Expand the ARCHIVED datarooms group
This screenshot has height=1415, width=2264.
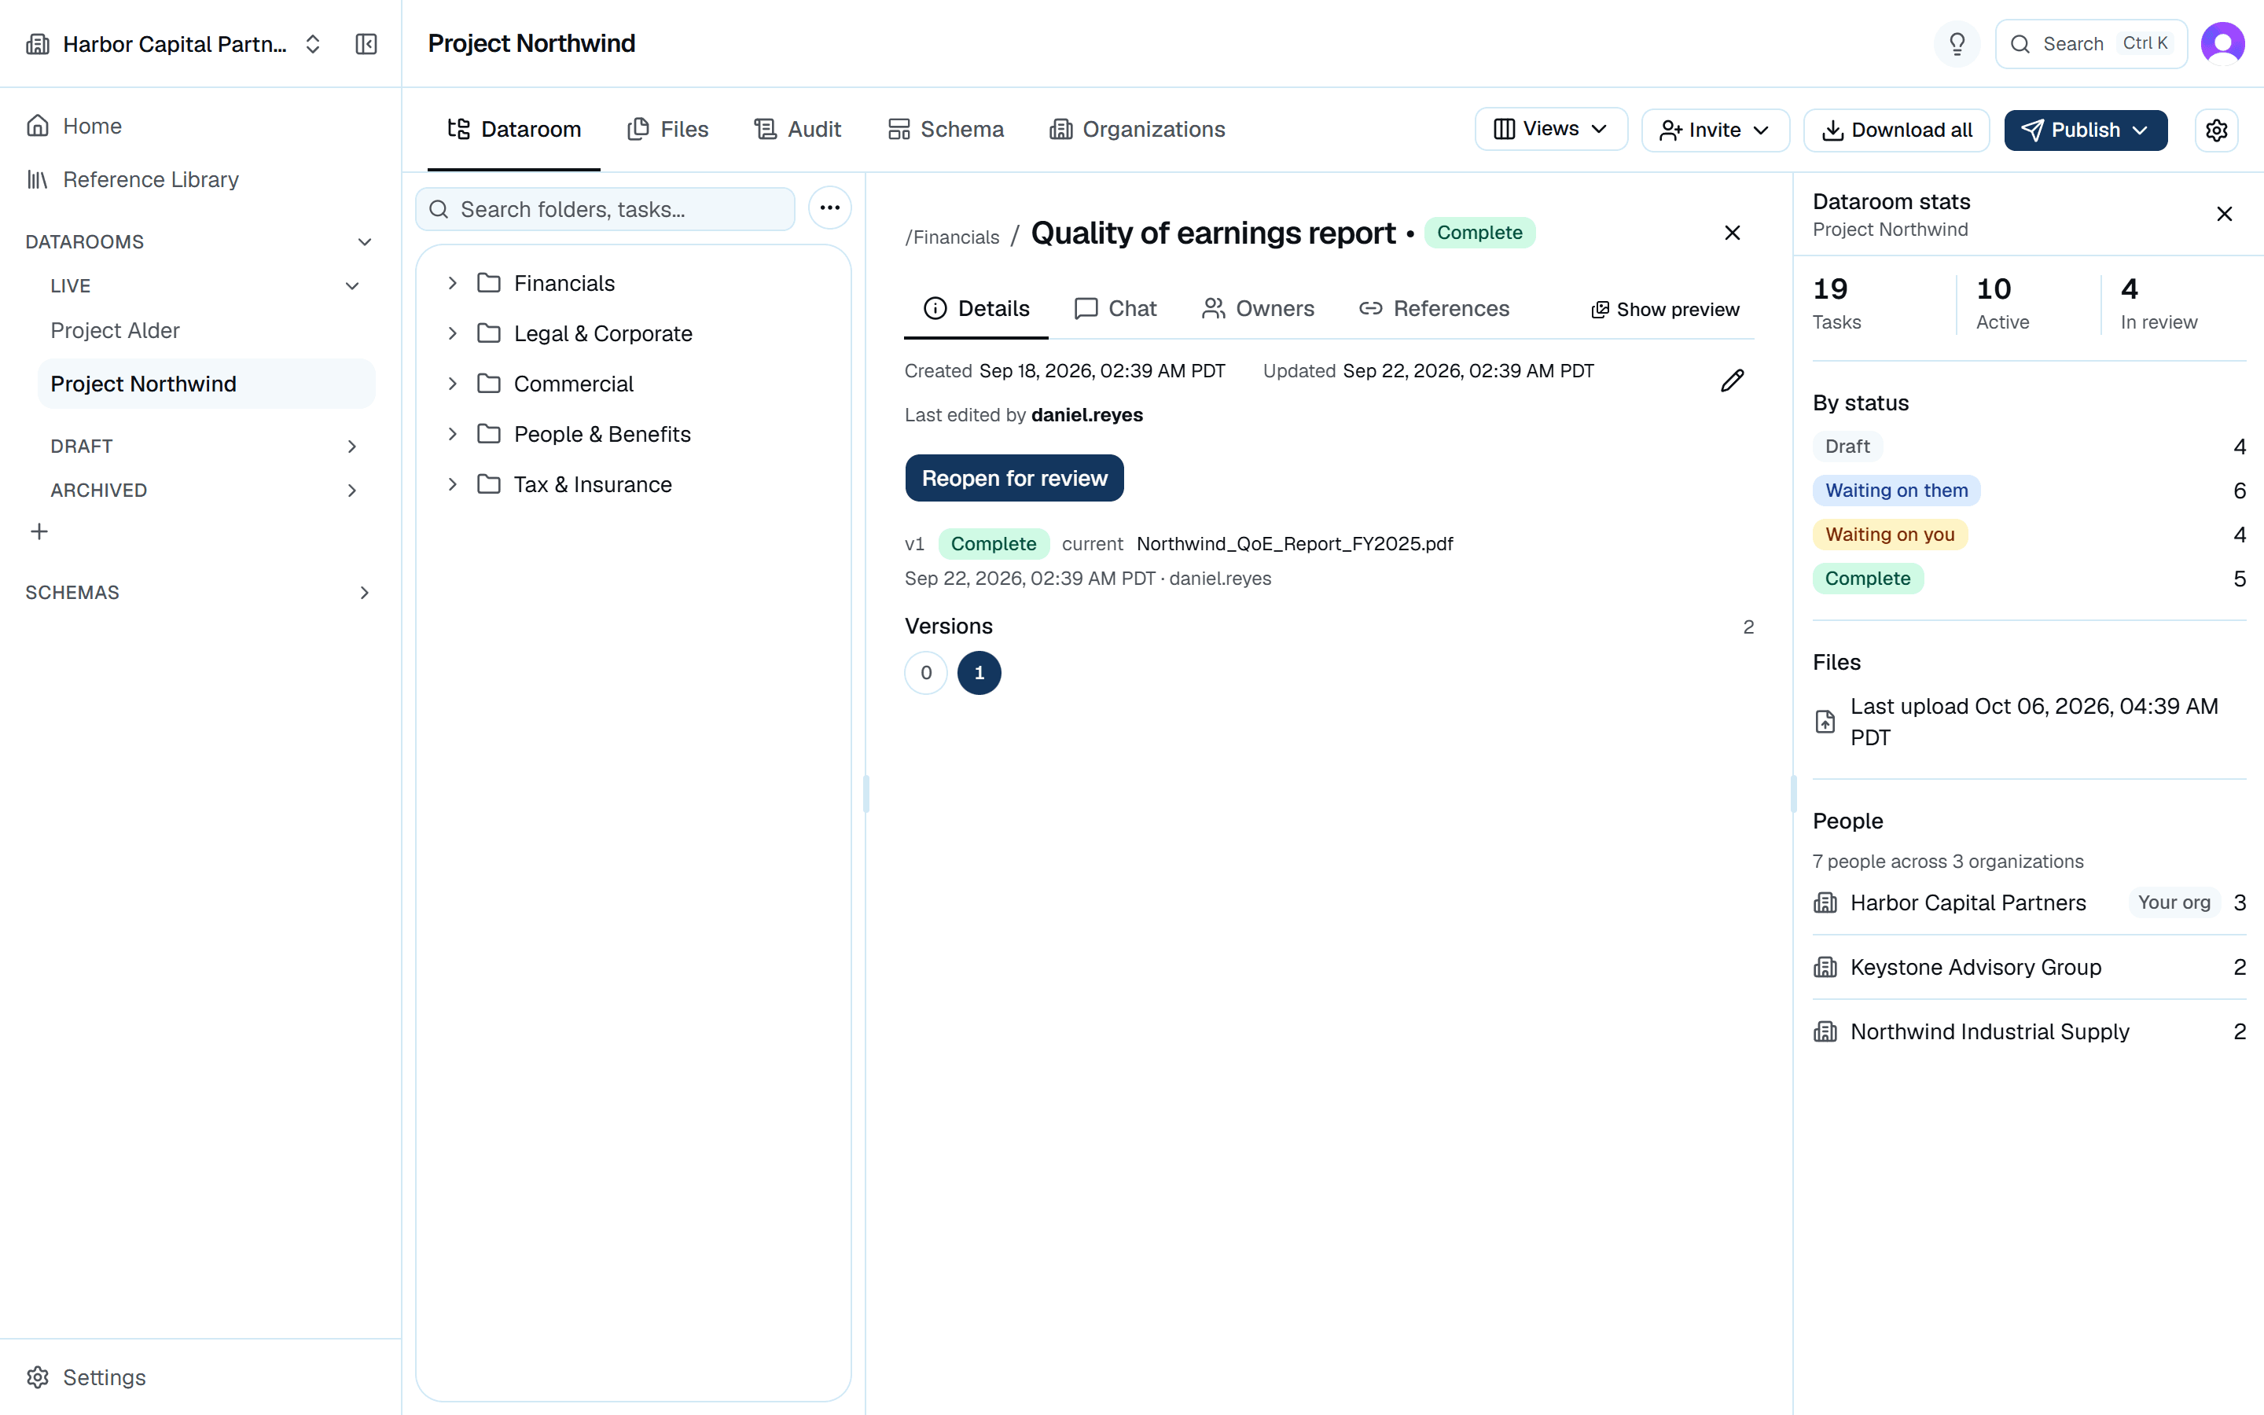tap(351, 491)
